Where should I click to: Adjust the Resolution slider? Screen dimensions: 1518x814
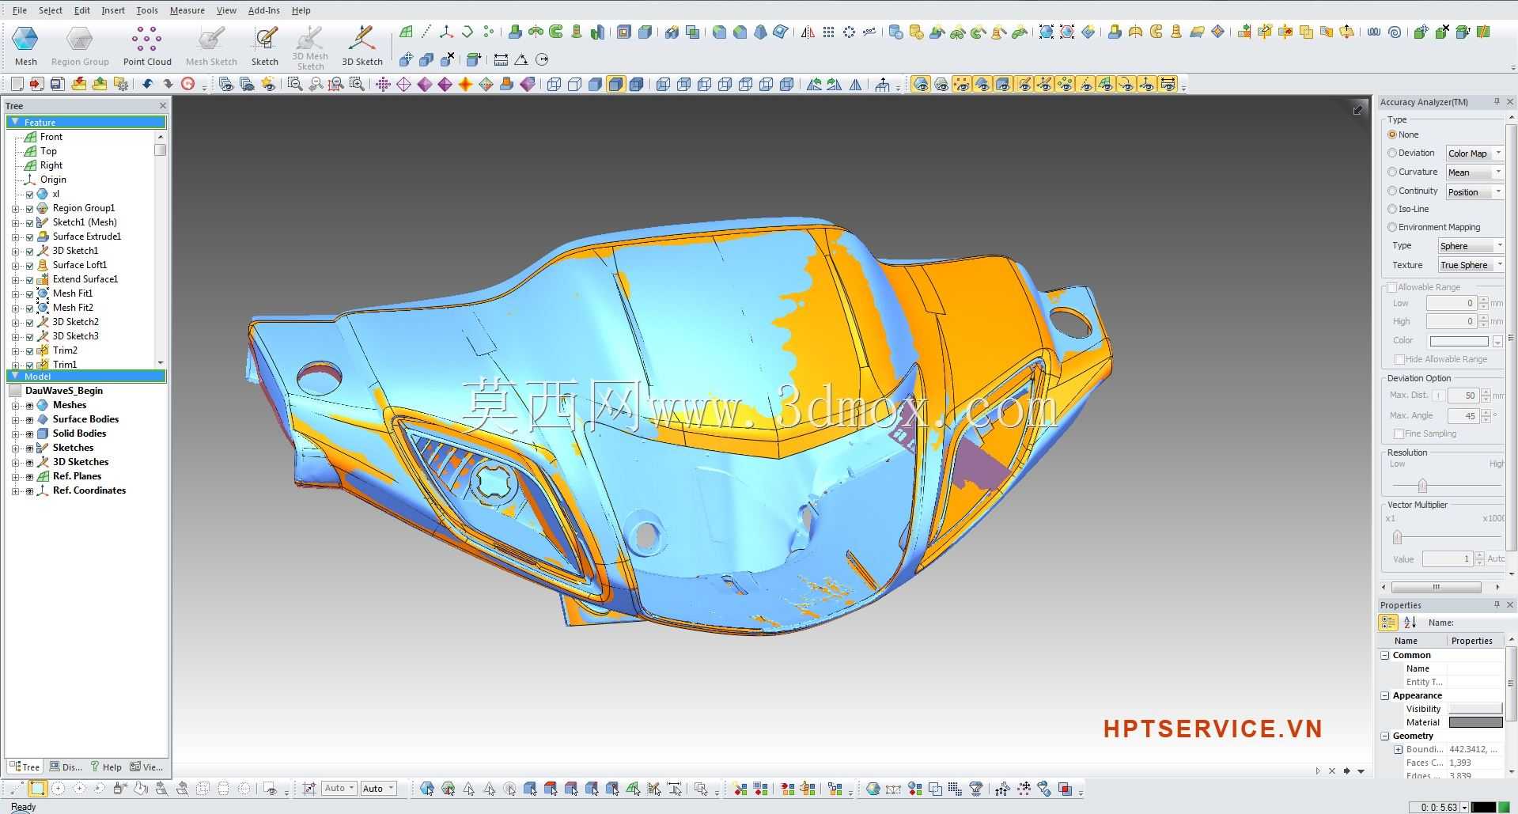click(1422, 485)
